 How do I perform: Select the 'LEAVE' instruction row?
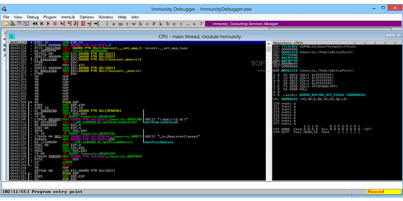(x=137, y=162)
